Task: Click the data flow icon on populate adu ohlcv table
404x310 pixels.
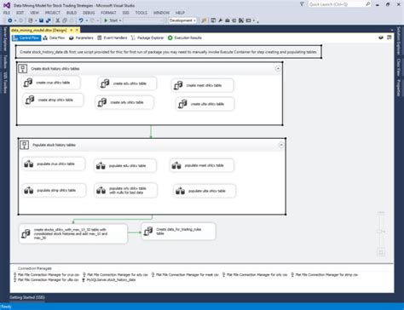Action: [x=101, y=165]
